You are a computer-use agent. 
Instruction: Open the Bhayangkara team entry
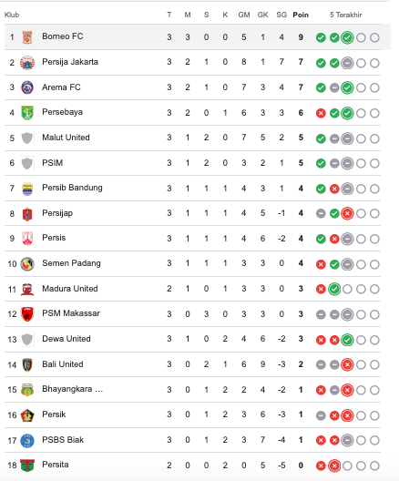(72, 389)
